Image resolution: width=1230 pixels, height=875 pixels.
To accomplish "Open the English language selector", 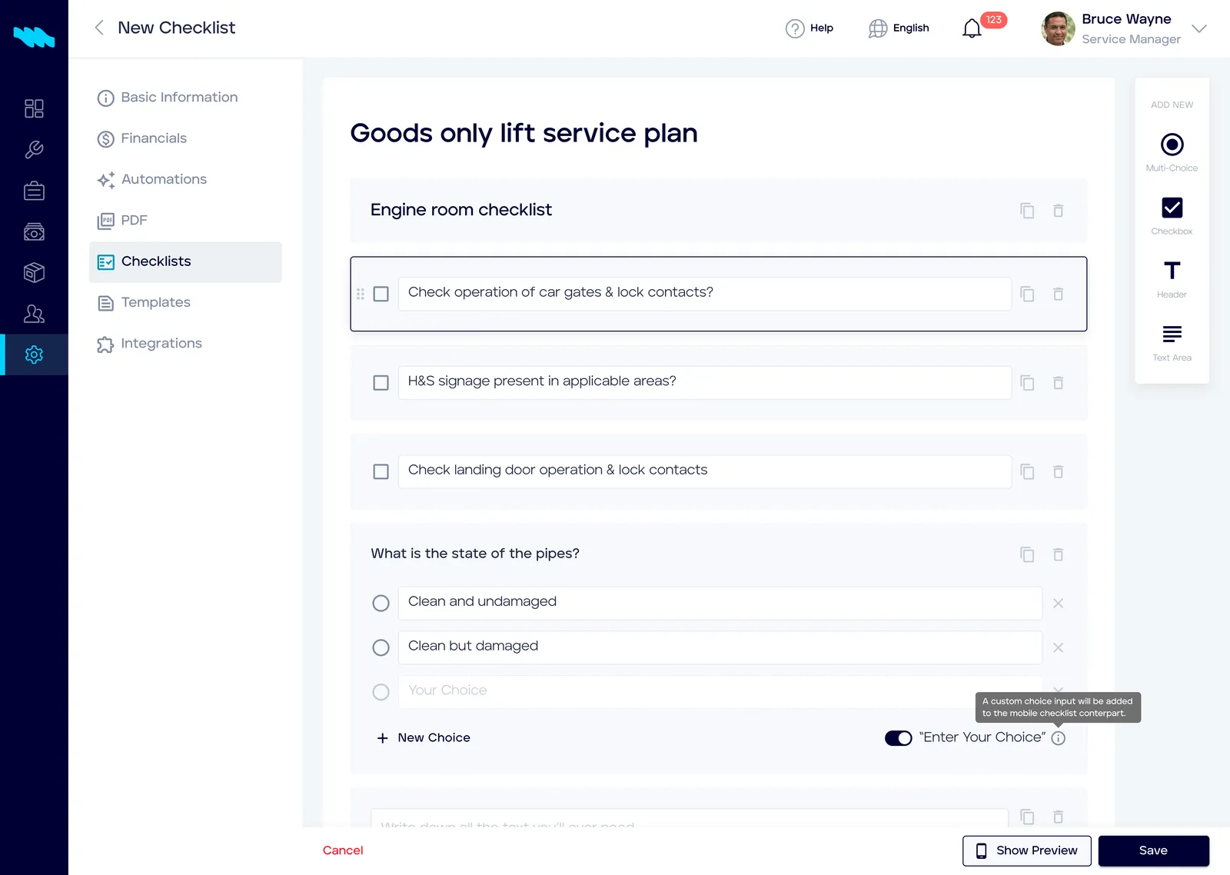I will 899,28.
